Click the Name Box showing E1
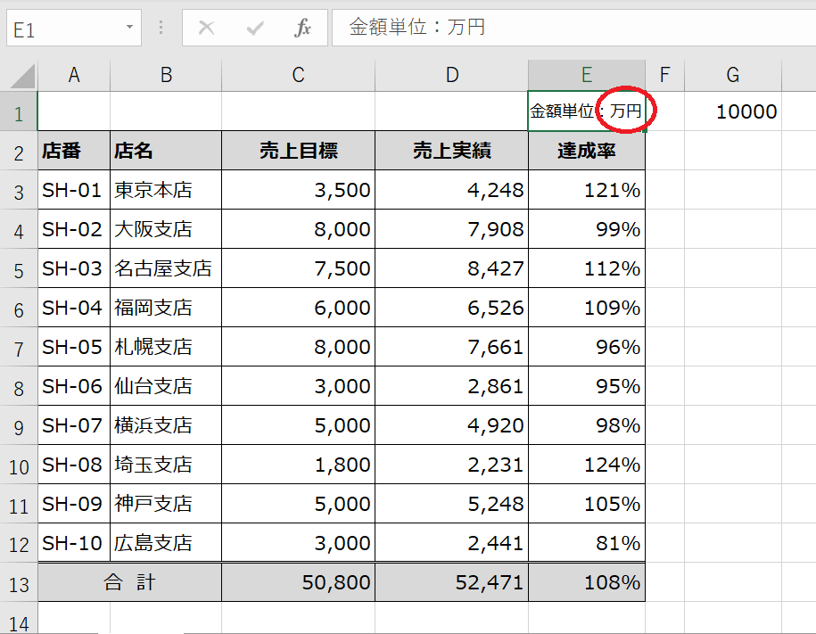Viewport: 816px width, 634px height. click(62, 29)
